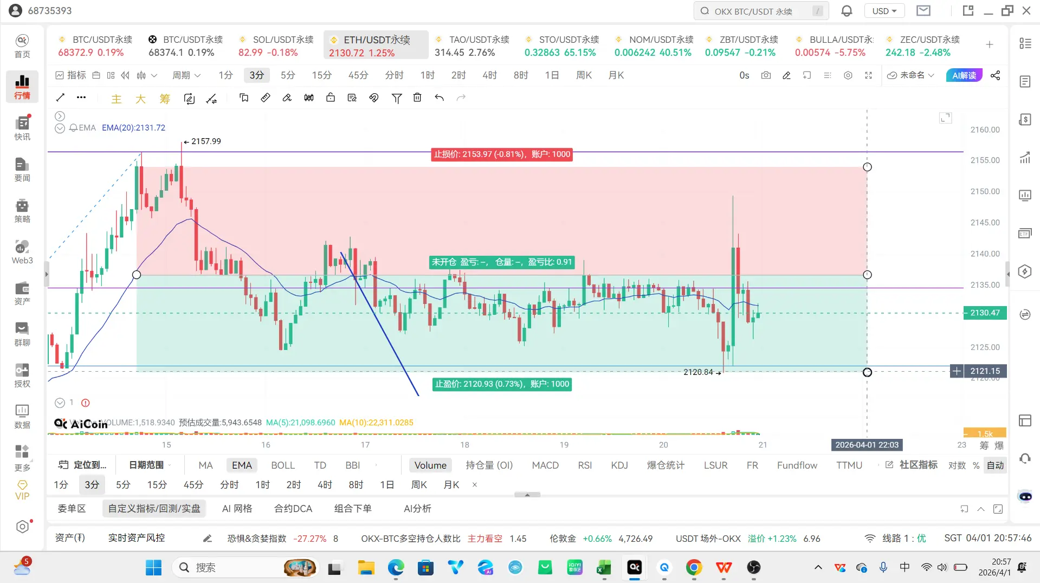
Task: Go to 要闻 headlines in sidebar
Action: click(x=22, y=169)
